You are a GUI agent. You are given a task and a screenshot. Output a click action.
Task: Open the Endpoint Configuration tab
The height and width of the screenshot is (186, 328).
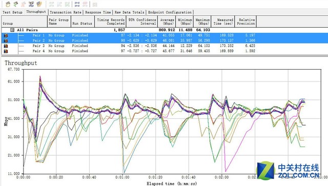click(170, 12)
